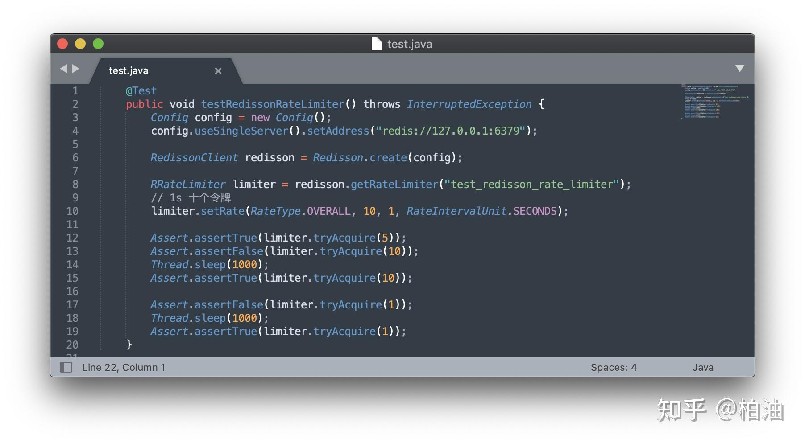Click RateIntervalUnit on line 10
Screen dimensions: 805x443
point(456,211)
